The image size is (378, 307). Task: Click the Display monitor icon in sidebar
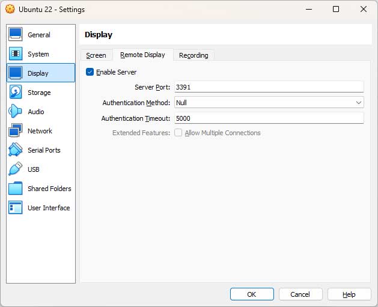coord(16,73)
